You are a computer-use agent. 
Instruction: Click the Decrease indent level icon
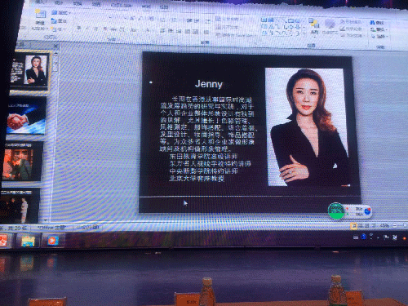tap(189, 20)
